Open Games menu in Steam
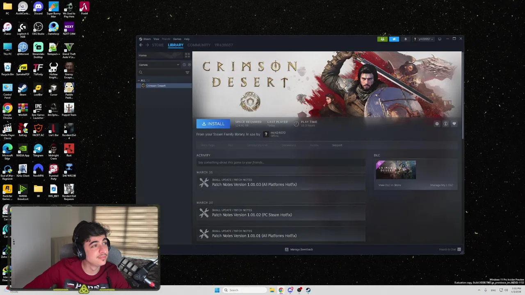Screen dimensions: 525x295 point(177,39)
